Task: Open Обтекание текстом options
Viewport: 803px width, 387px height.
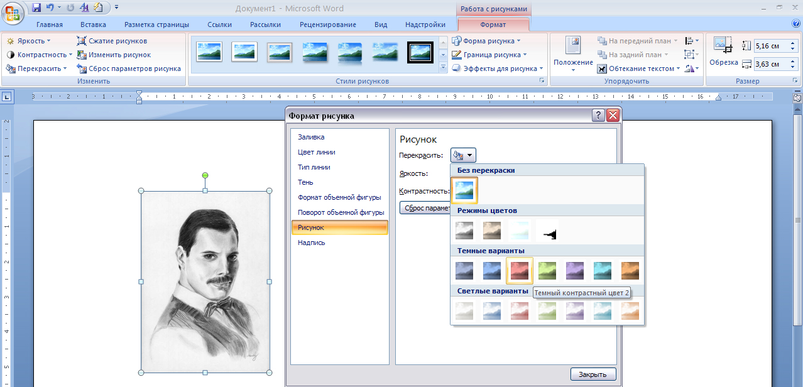Action: [639, 68]
